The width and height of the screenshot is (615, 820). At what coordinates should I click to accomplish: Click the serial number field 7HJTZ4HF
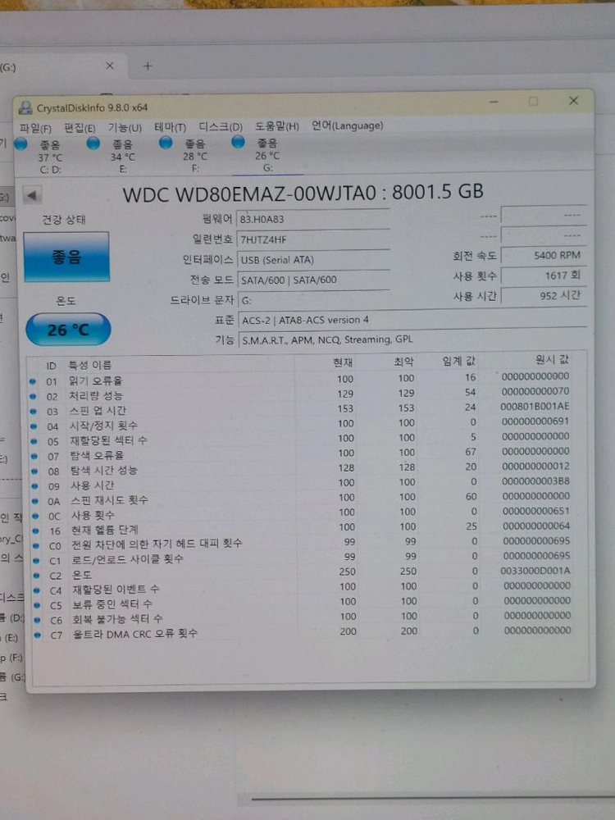pos(312,239)
